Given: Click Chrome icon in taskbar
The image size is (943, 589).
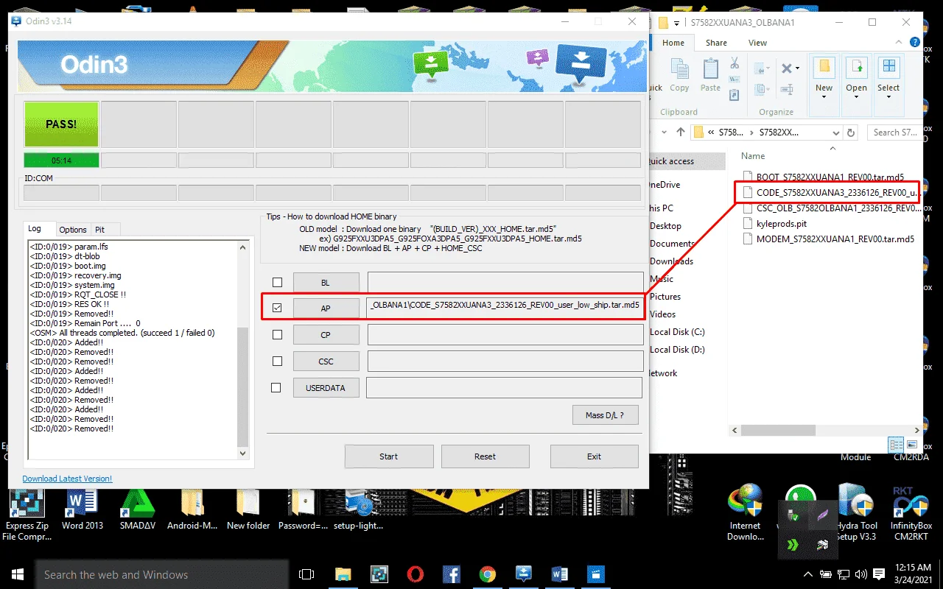Looking at the screenshot, I should [x=488, y=574].
